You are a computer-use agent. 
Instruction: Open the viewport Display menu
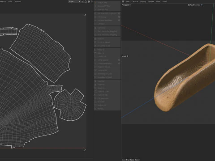pyautogui.click(x=143, y=1)
